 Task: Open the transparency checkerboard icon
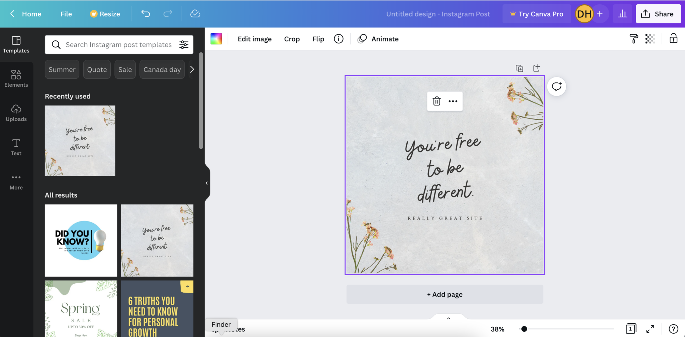coord(650,39)
